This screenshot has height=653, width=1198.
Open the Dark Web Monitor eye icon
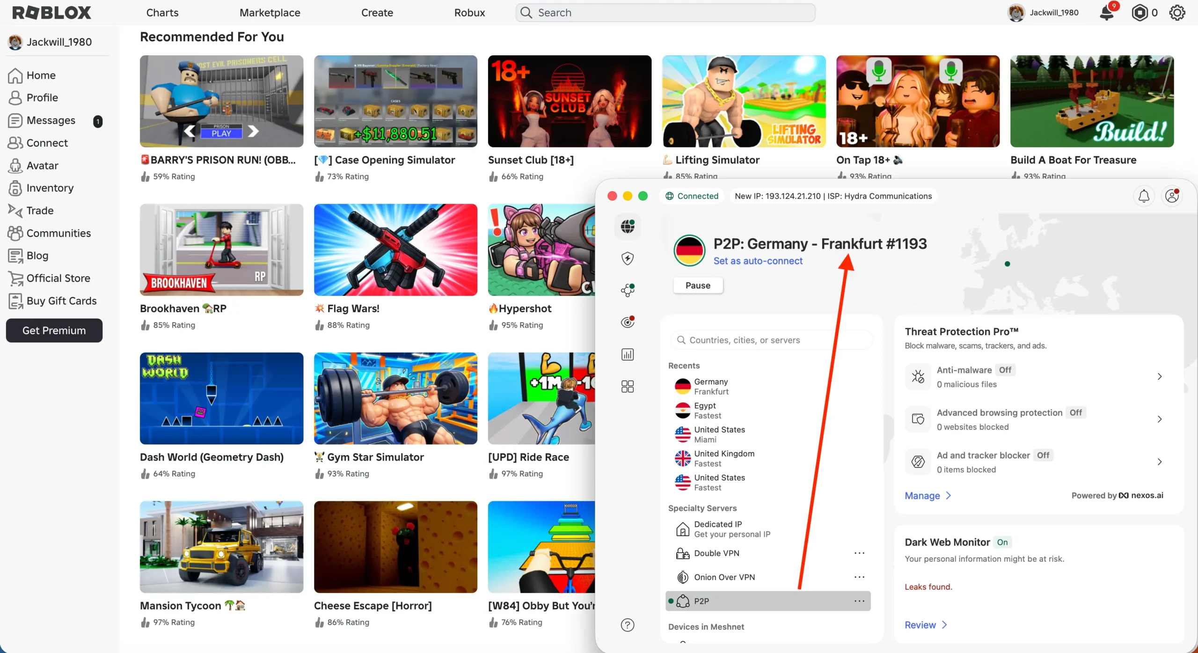(627, 322)
